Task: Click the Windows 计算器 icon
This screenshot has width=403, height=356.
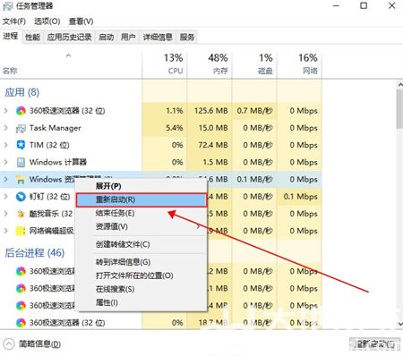Action: [21, 162]
